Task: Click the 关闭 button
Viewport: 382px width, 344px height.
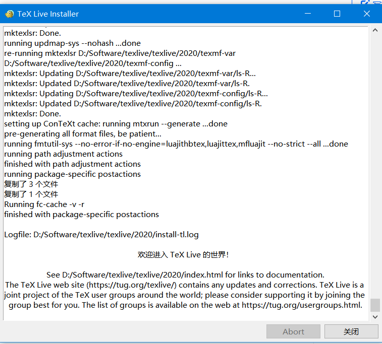Action: [x=351, y=331]
